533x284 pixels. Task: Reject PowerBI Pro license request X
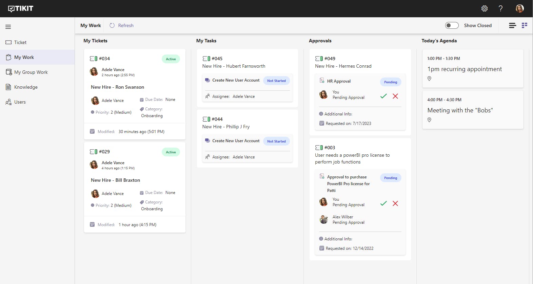395,203
